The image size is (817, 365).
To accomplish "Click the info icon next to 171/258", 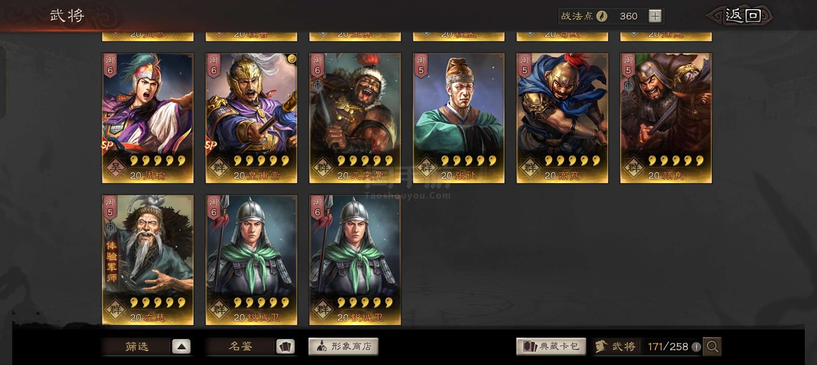I will click(696, 347).
